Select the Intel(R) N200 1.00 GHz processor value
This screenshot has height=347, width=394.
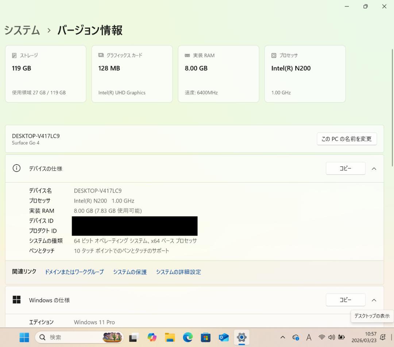(104, 201)
